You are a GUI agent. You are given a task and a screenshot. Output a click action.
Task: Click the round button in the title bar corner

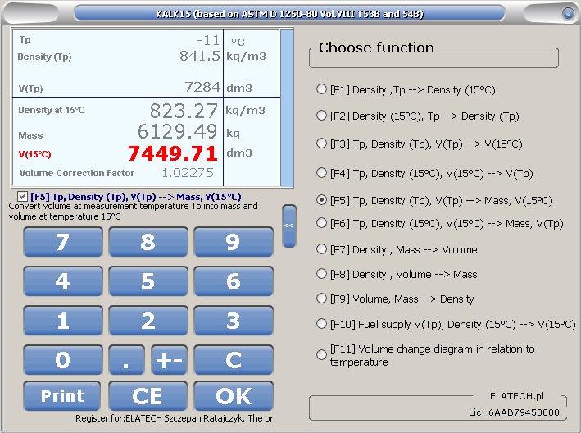(x=568, y=13)
